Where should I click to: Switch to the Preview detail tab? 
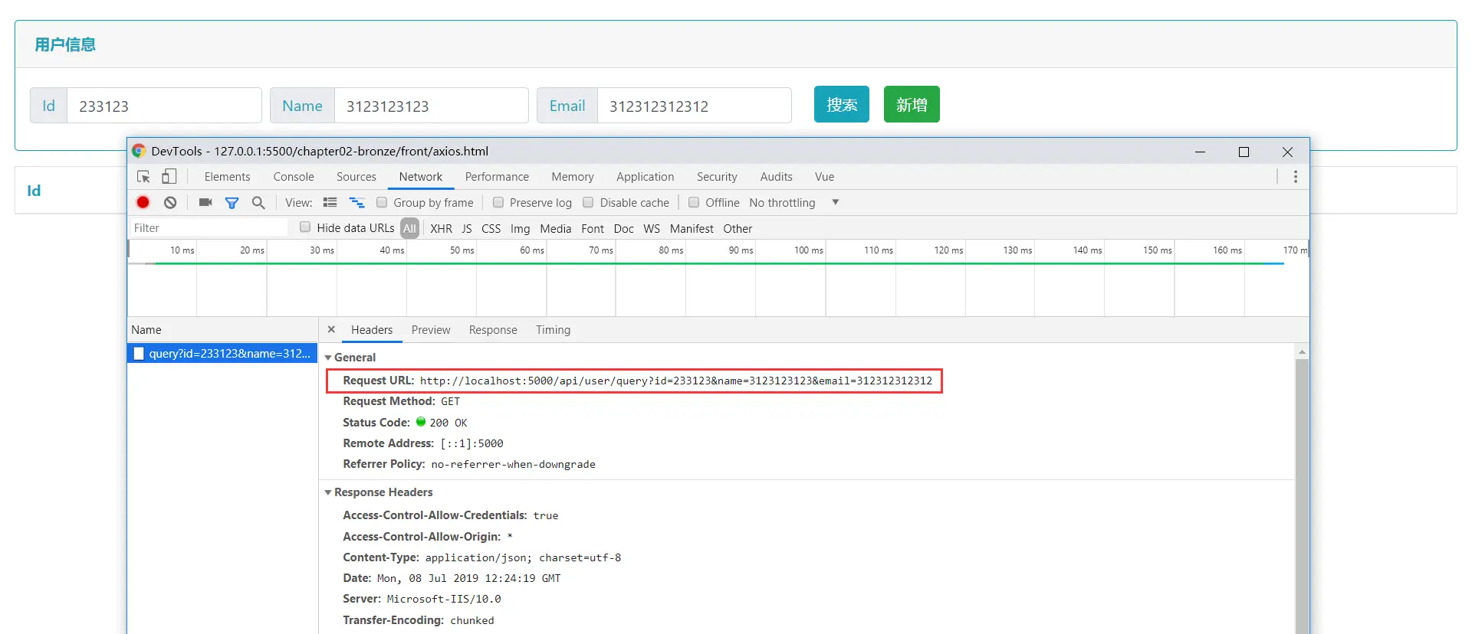coord(431,330)
